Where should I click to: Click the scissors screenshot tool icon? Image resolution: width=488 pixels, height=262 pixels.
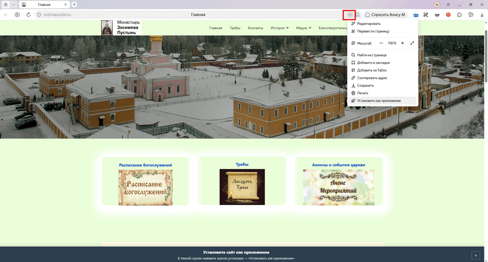[x=426, y=15]
